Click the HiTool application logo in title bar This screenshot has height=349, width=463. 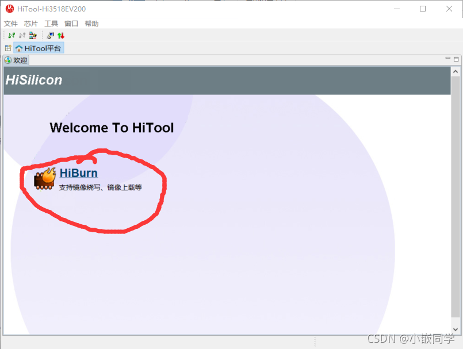click(9, 9)
